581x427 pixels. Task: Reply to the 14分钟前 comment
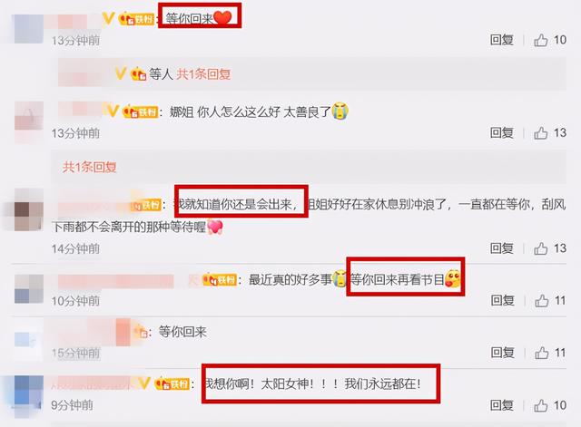pos(502,248)
